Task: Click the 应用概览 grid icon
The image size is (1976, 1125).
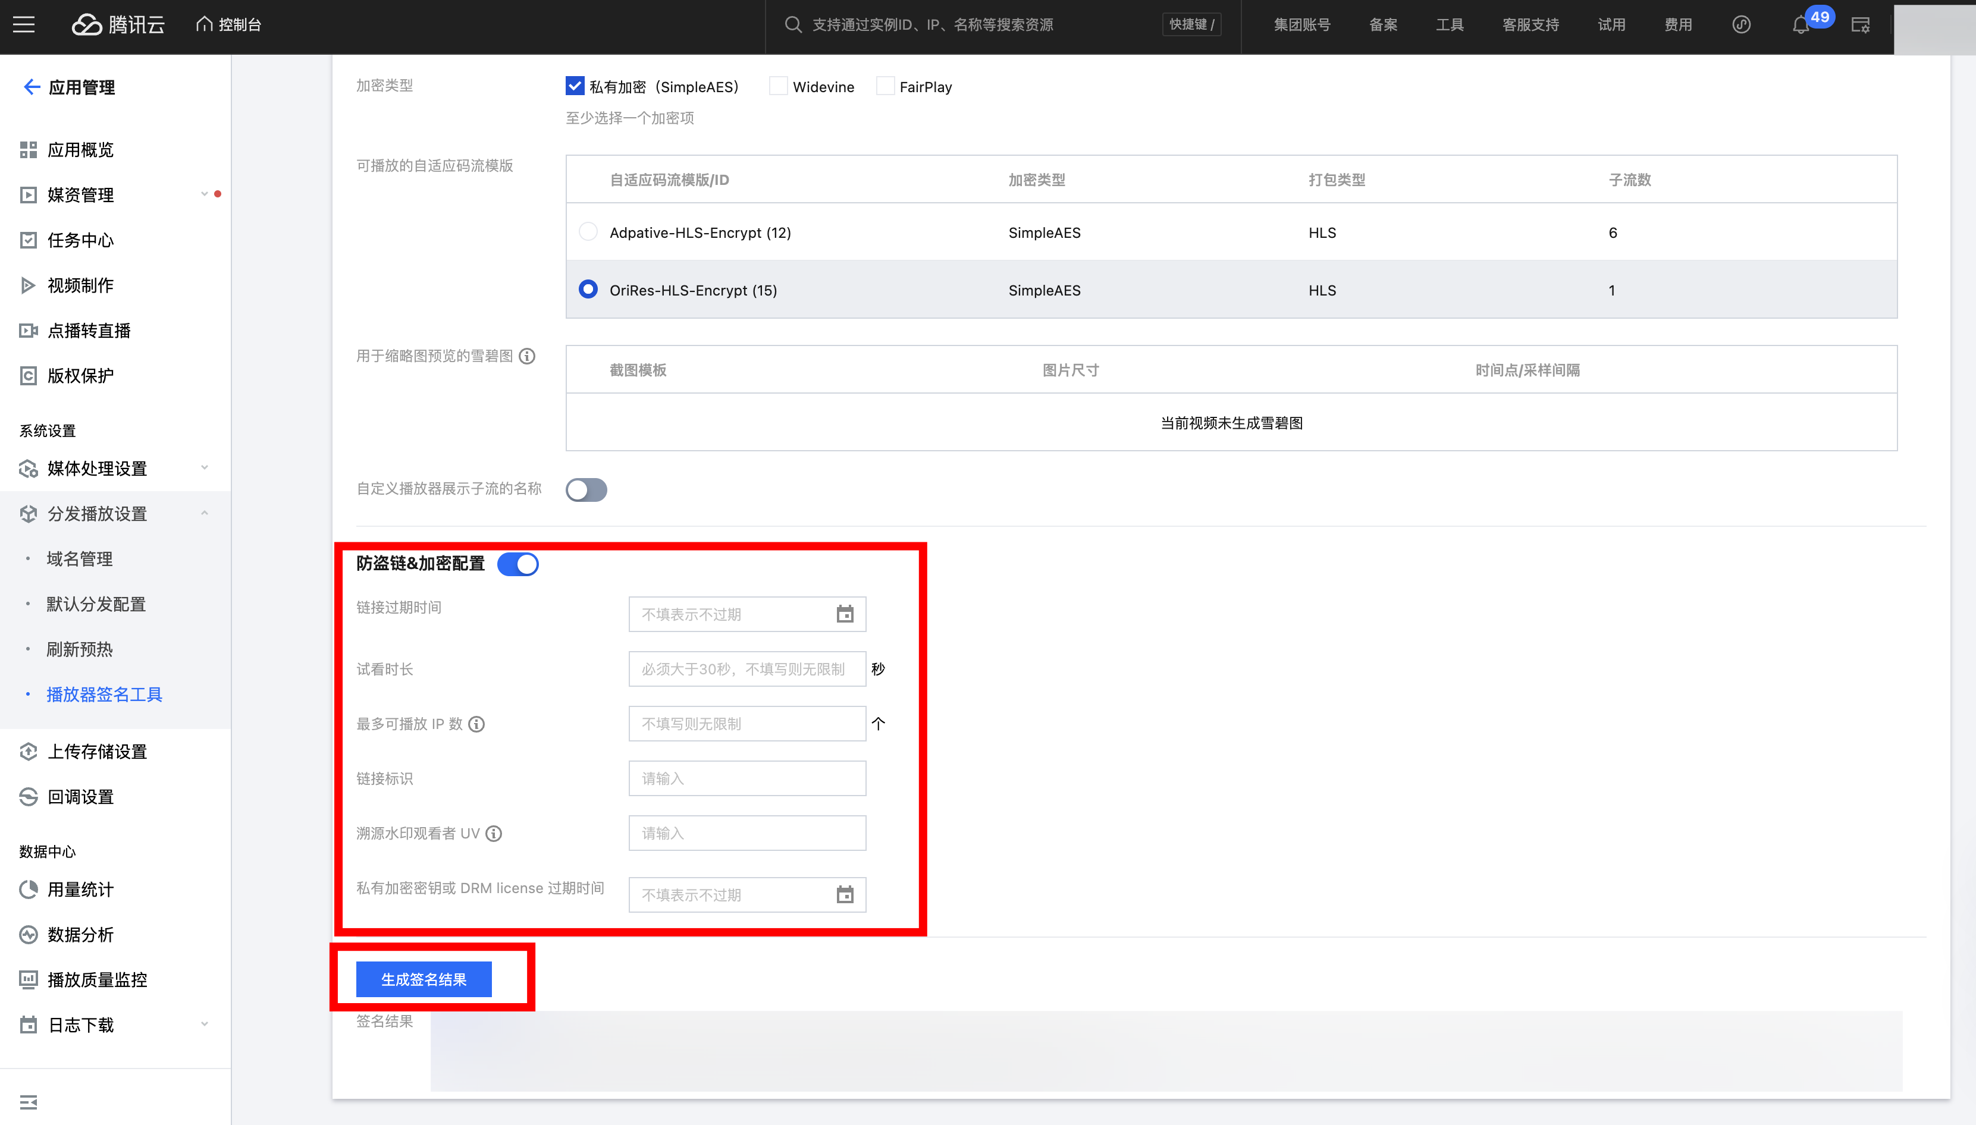Action: [29, 150]
